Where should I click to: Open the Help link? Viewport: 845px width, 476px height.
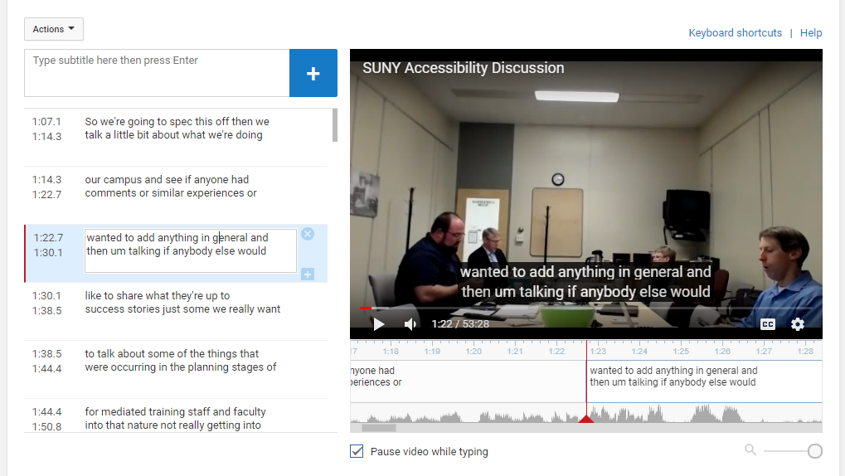point(810,33)
